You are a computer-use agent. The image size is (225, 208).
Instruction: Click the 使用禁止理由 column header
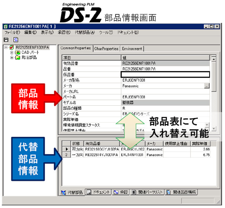point(177,144)
